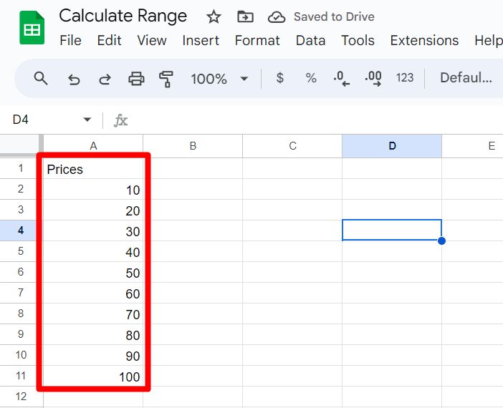This screenshot has width=503, height=408.
Task: Click the Saved to Drive text
Action: tap(334, 16)
